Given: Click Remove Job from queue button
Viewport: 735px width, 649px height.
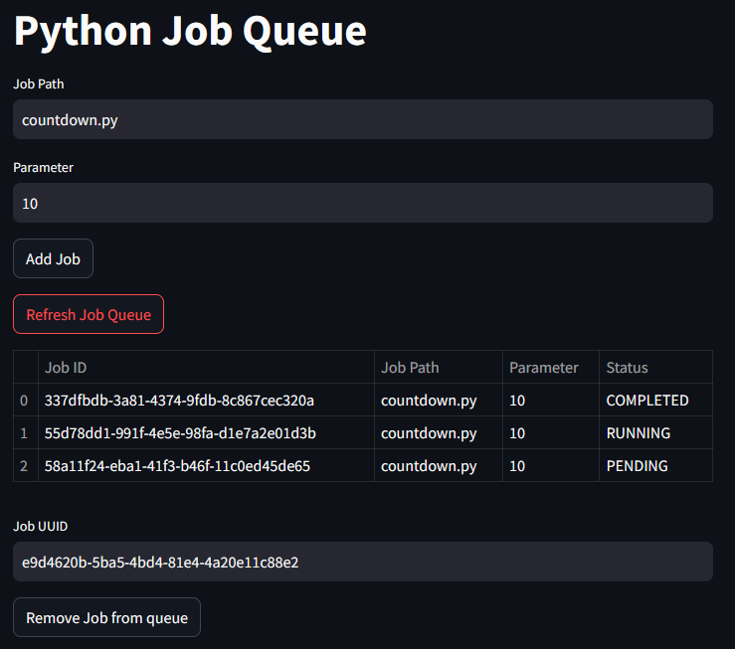Looking at the screenshot, I should point(106,617).
